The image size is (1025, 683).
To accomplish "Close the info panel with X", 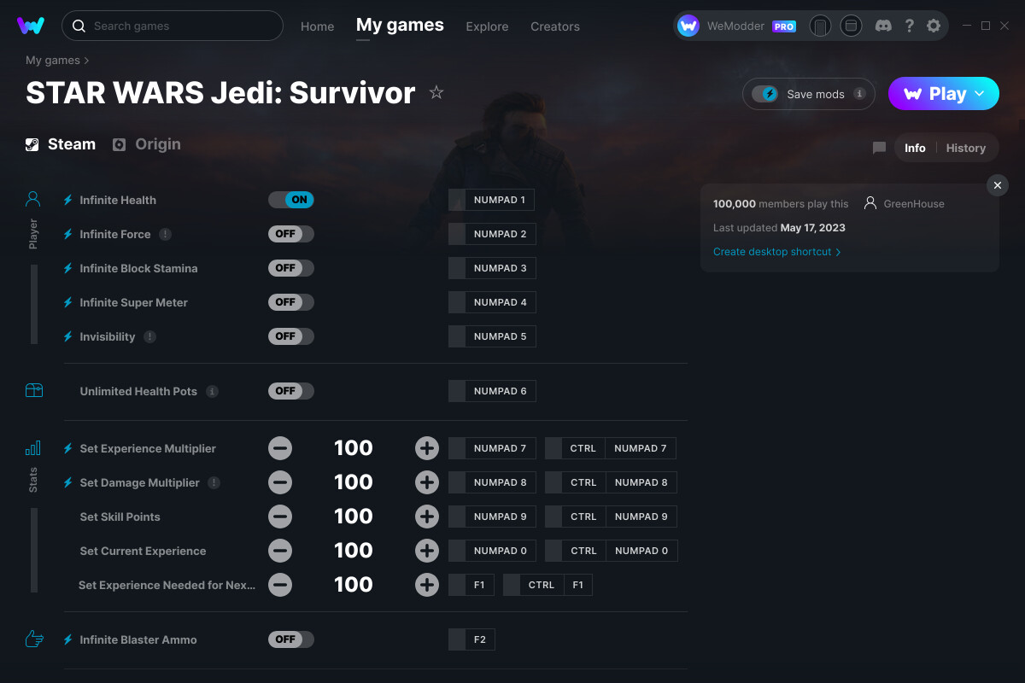I will (998, 185).
